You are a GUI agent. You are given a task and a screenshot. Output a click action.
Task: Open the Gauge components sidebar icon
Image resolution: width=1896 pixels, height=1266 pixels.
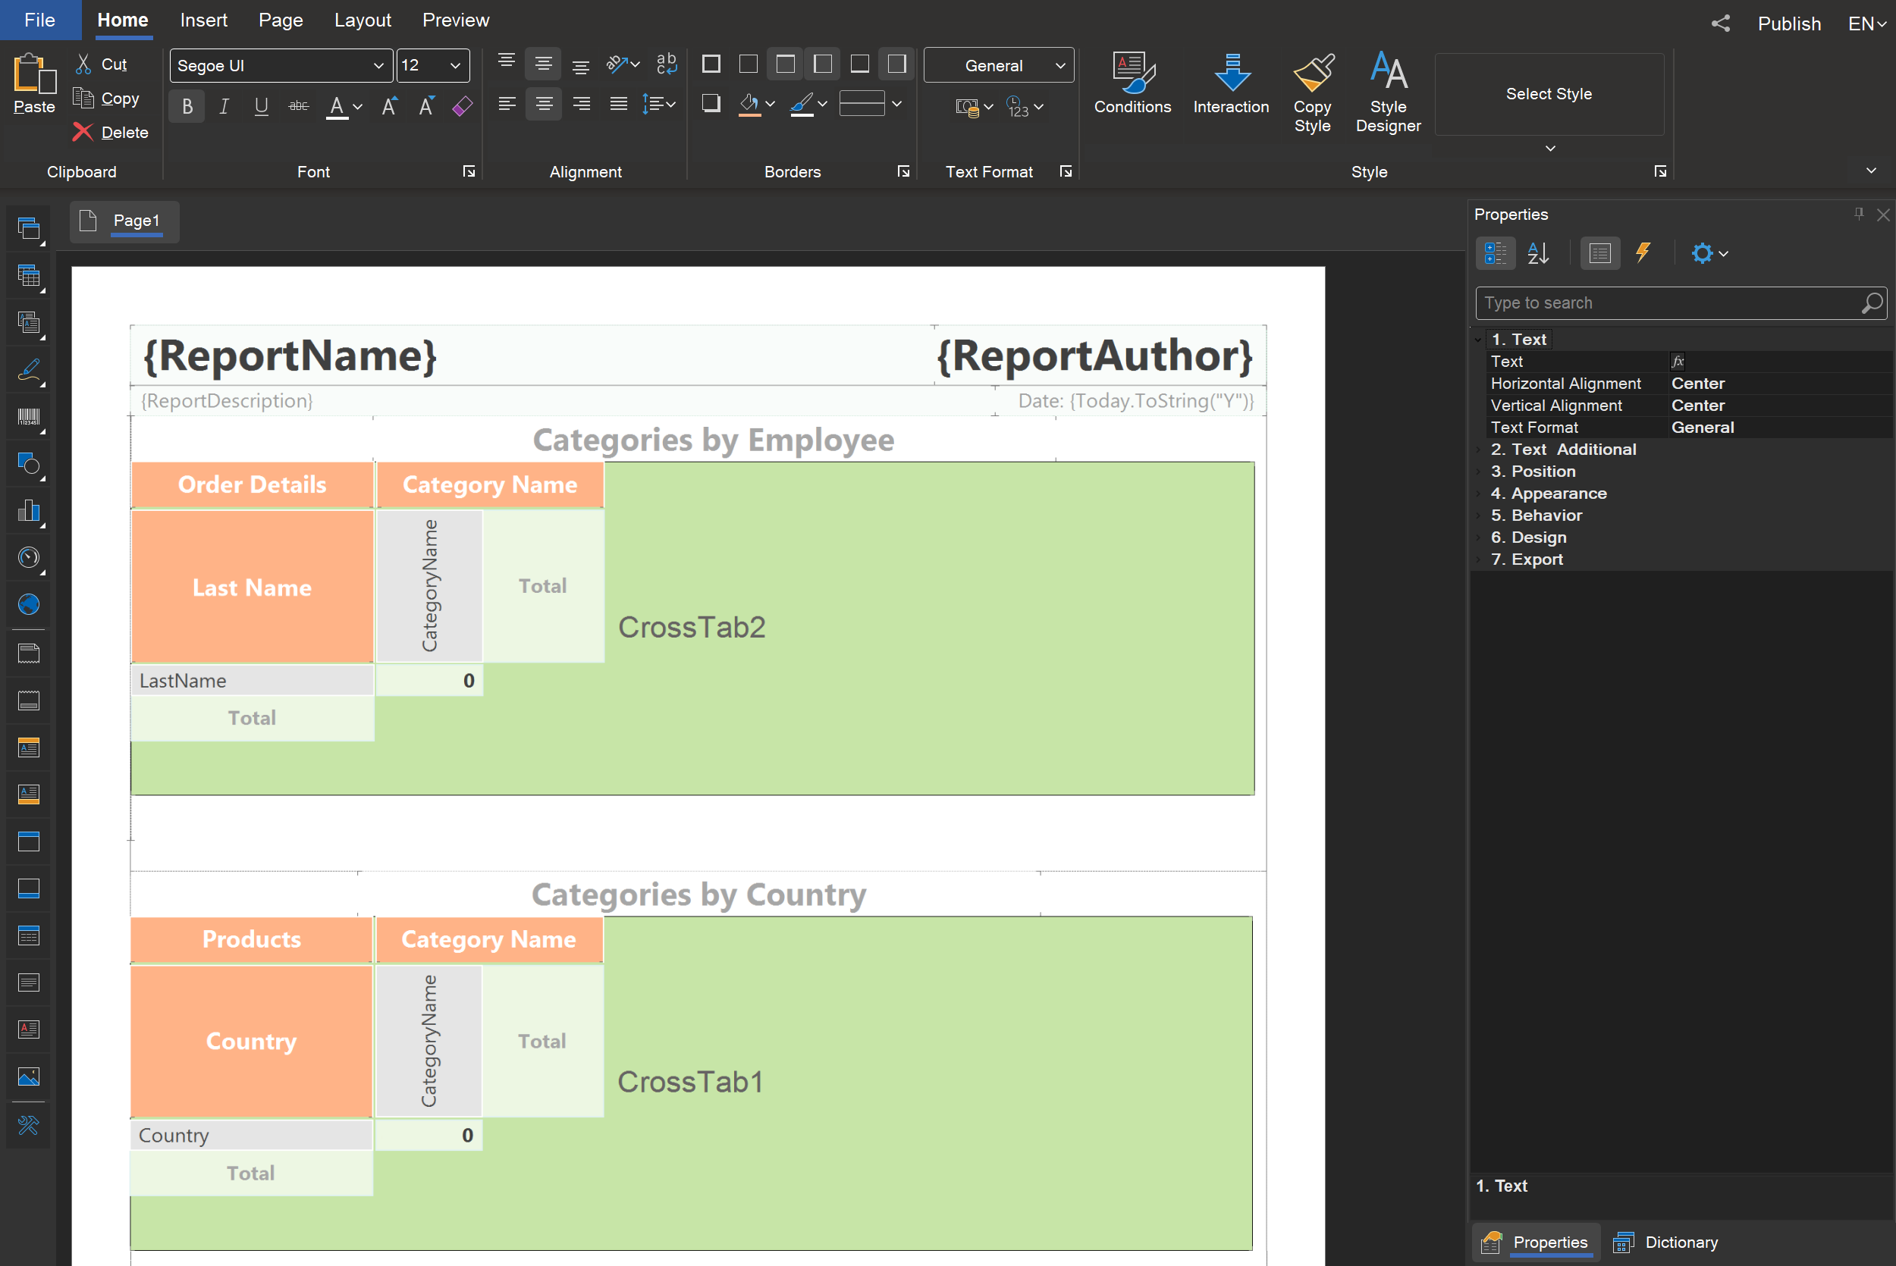[x=29, y=557]
